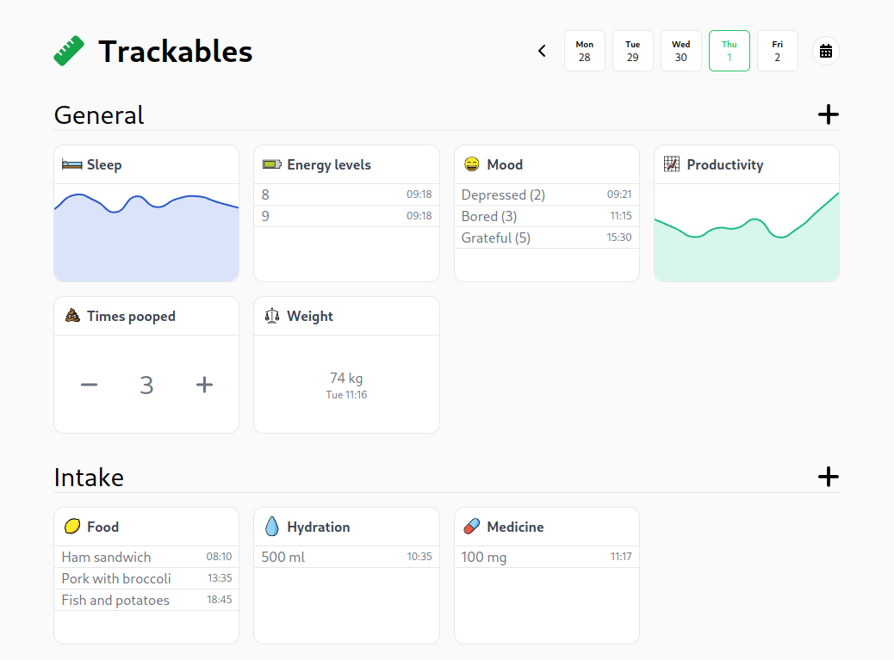This screenshot has height=660, width=894.
Task: Click the water drop Hydration icon
Action: tap(271, 527)
